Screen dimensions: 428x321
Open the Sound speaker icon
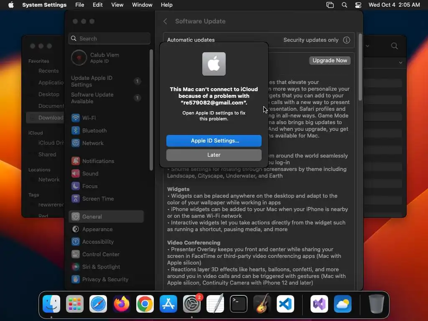(76, 173)
